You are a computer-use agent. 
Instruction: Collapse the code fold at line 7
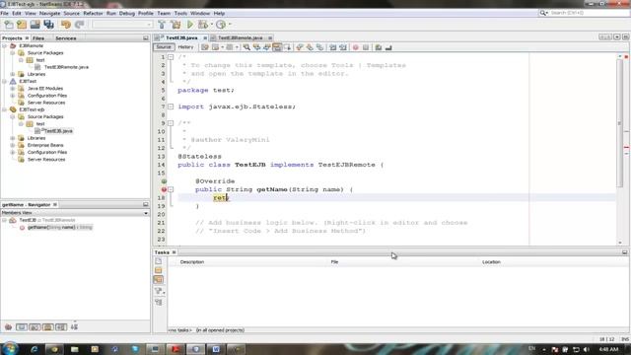pyautogui.click(x=171, y=106)
